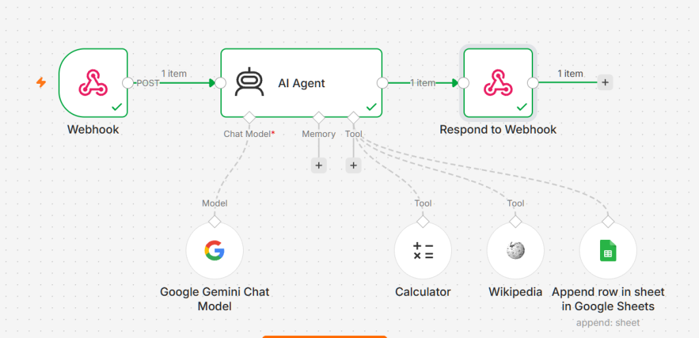Click the AI Agent robot icon
Image resolution: width=699 pixels, height=338 pixels.
(249, 82)
